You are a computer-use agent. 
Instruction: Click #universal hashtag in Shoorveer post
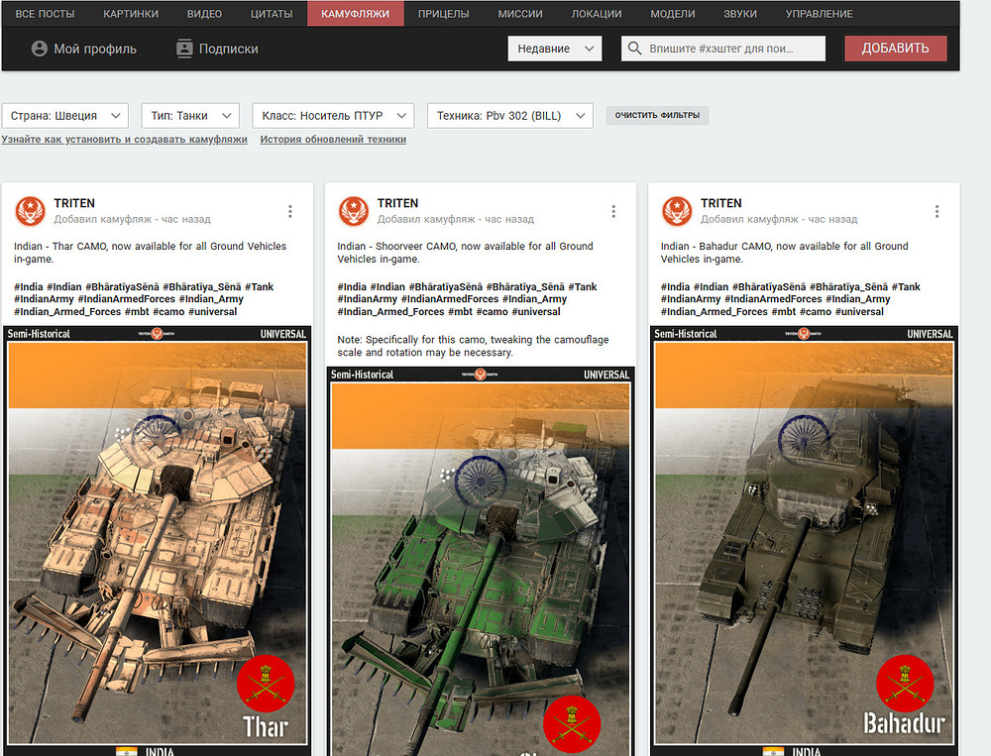pos(536,312)
